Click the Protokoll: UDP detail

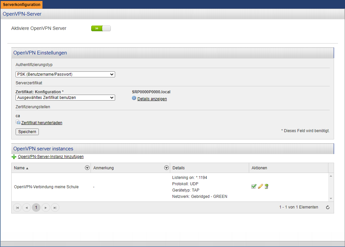tap(185, 184)
